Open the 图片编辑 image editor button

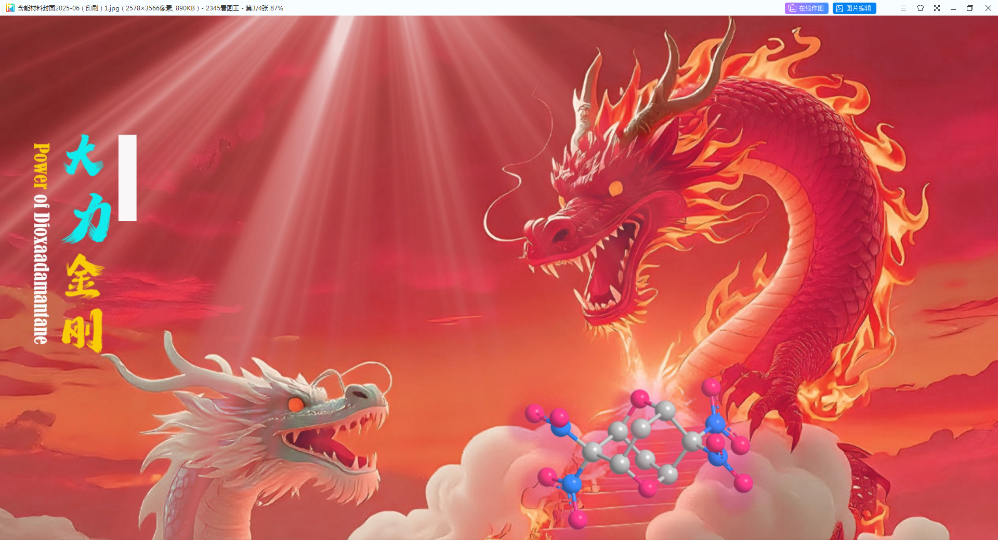[x=854, y=8]
